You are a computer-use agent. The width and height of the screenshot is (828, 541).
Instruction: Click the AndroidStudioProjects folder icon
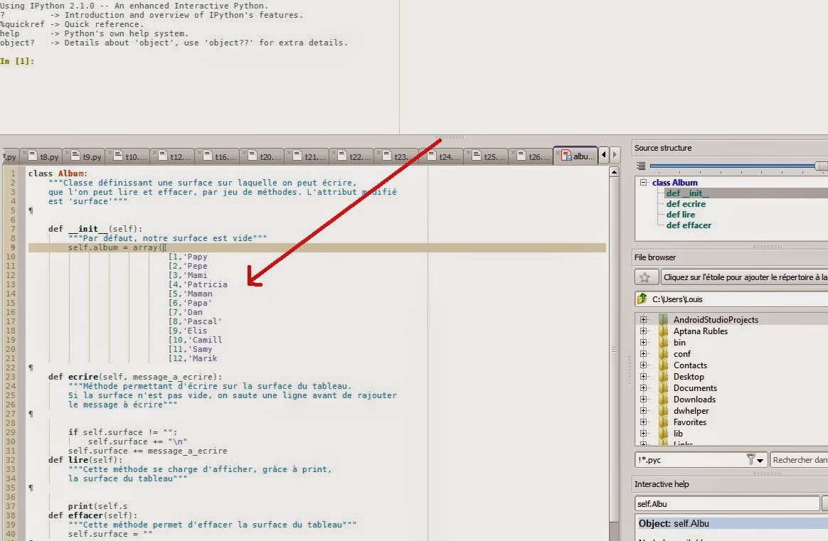point(663,319)
